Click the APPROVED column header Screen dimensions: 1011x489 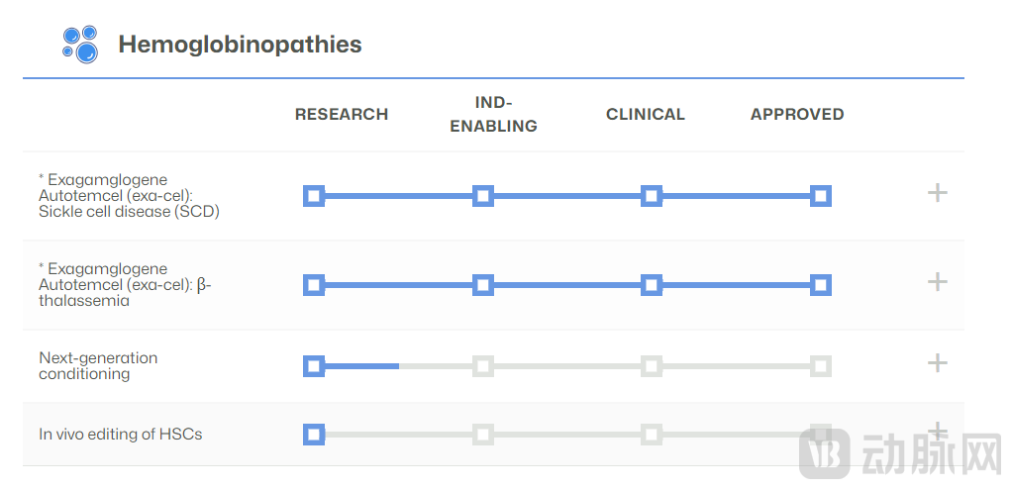(x=797, y=115)
